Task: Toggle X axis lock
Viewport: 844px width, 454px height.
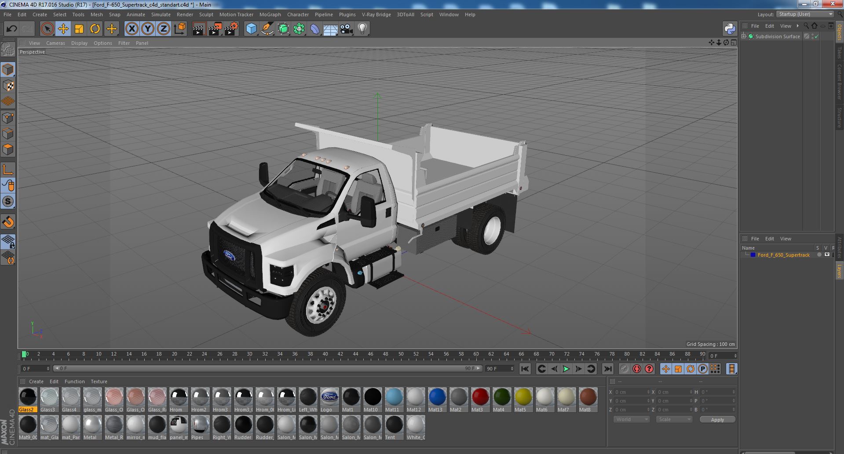Action: (132, 29)
